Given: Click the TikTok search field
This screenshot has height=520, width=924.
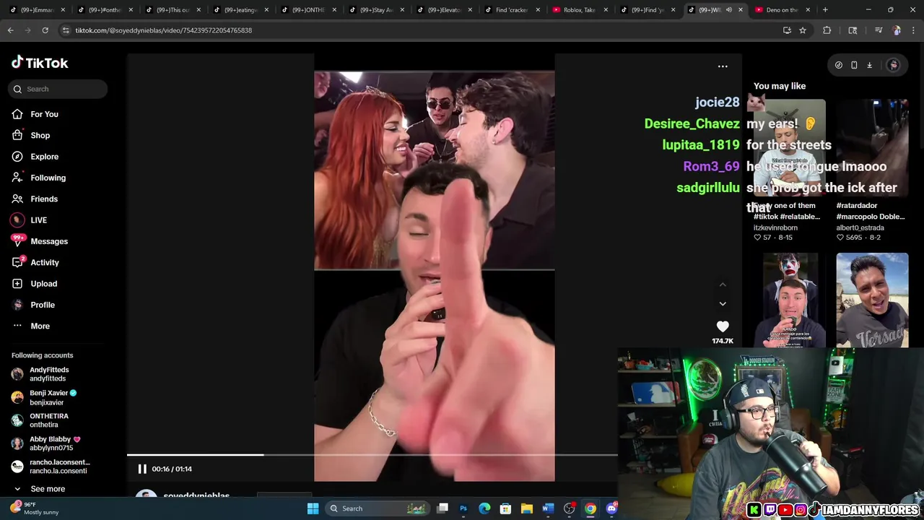Looking at the screenshot, I should (x=58, y=89).
